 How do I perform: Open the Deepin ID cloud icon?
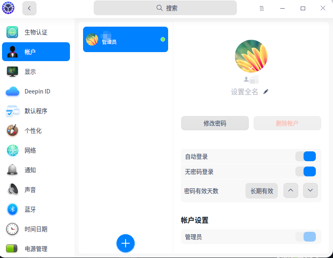click(12, 91)
